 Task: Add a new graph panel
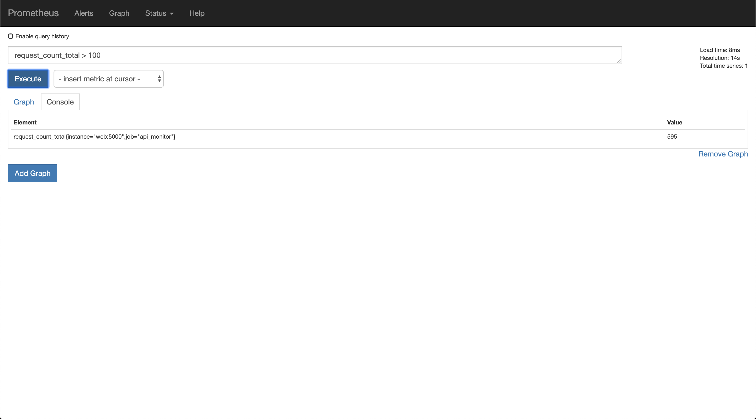coord(33,173)
